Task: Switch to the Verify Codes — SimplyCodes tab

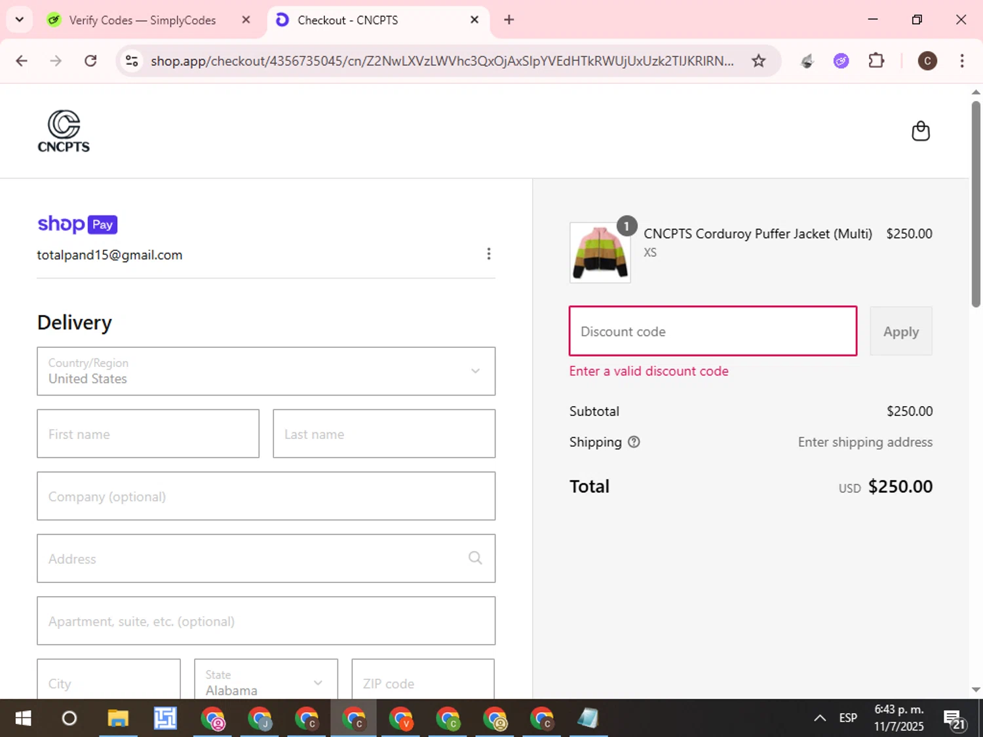Action: coord(142,20)
